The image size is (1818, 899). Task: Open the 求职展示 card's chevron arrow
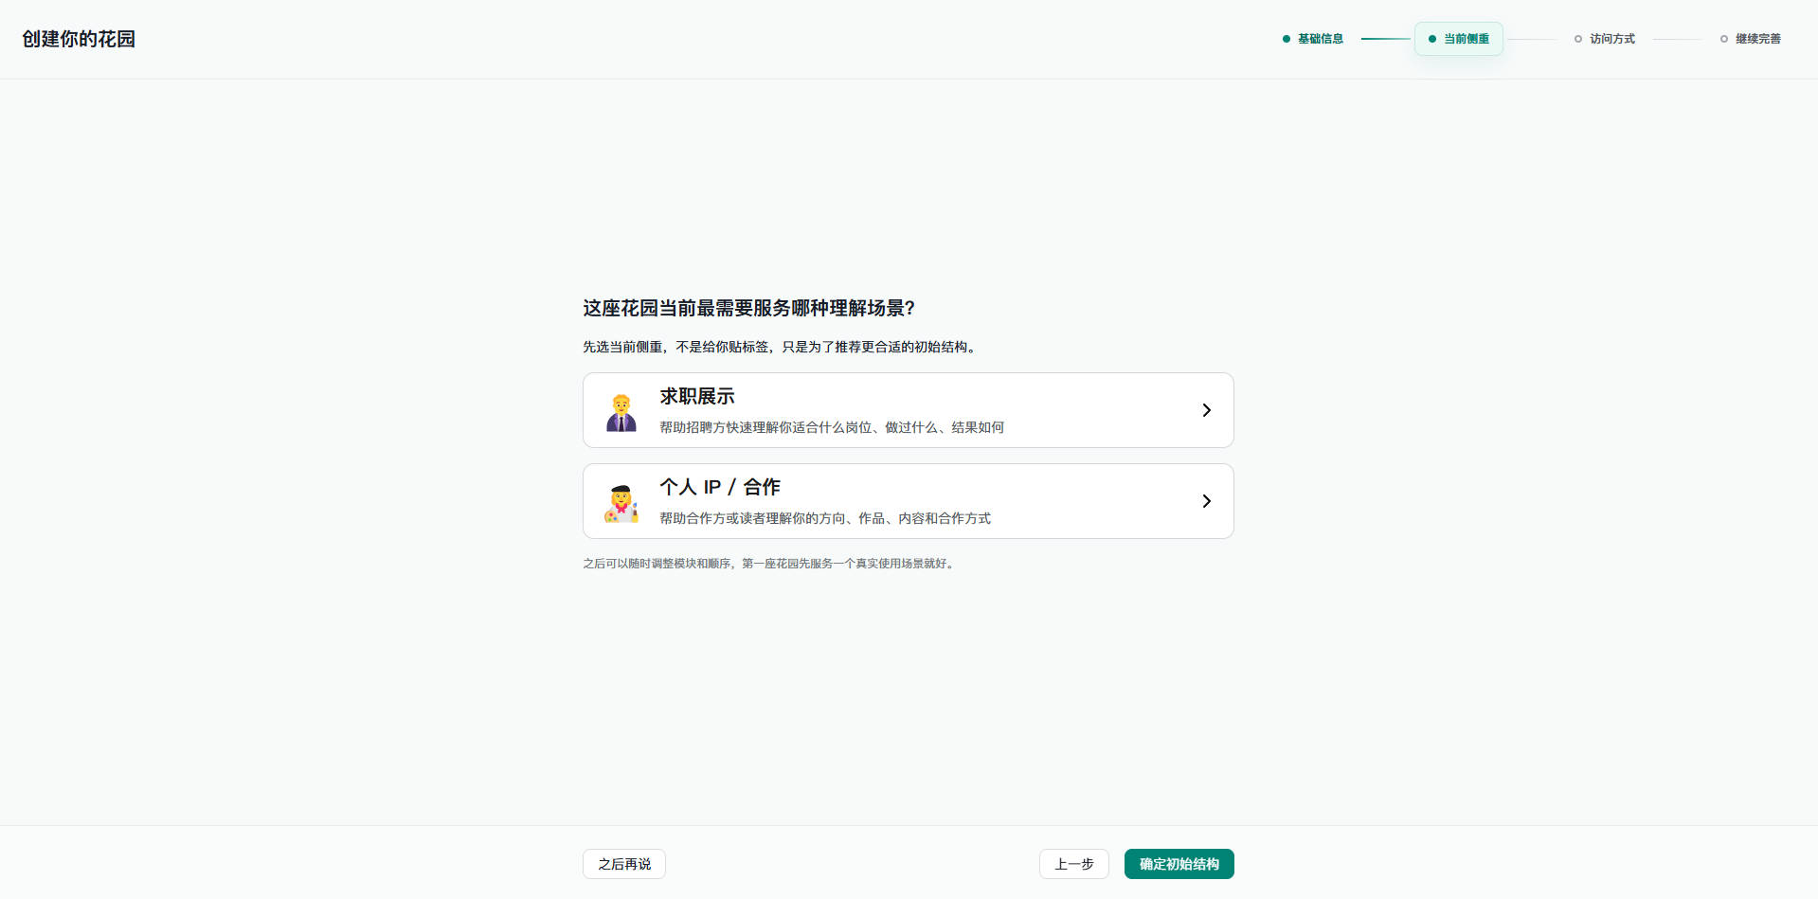click(1206, 410)
